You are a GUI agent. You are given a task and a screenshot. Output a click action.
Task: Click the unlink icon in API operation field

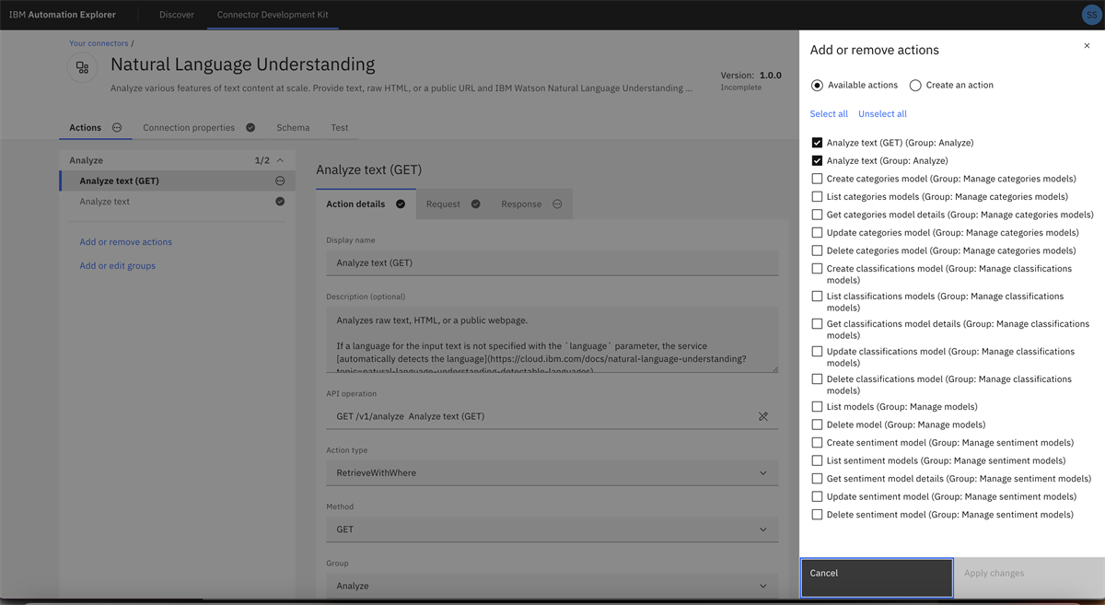click(x=762, y=416)
